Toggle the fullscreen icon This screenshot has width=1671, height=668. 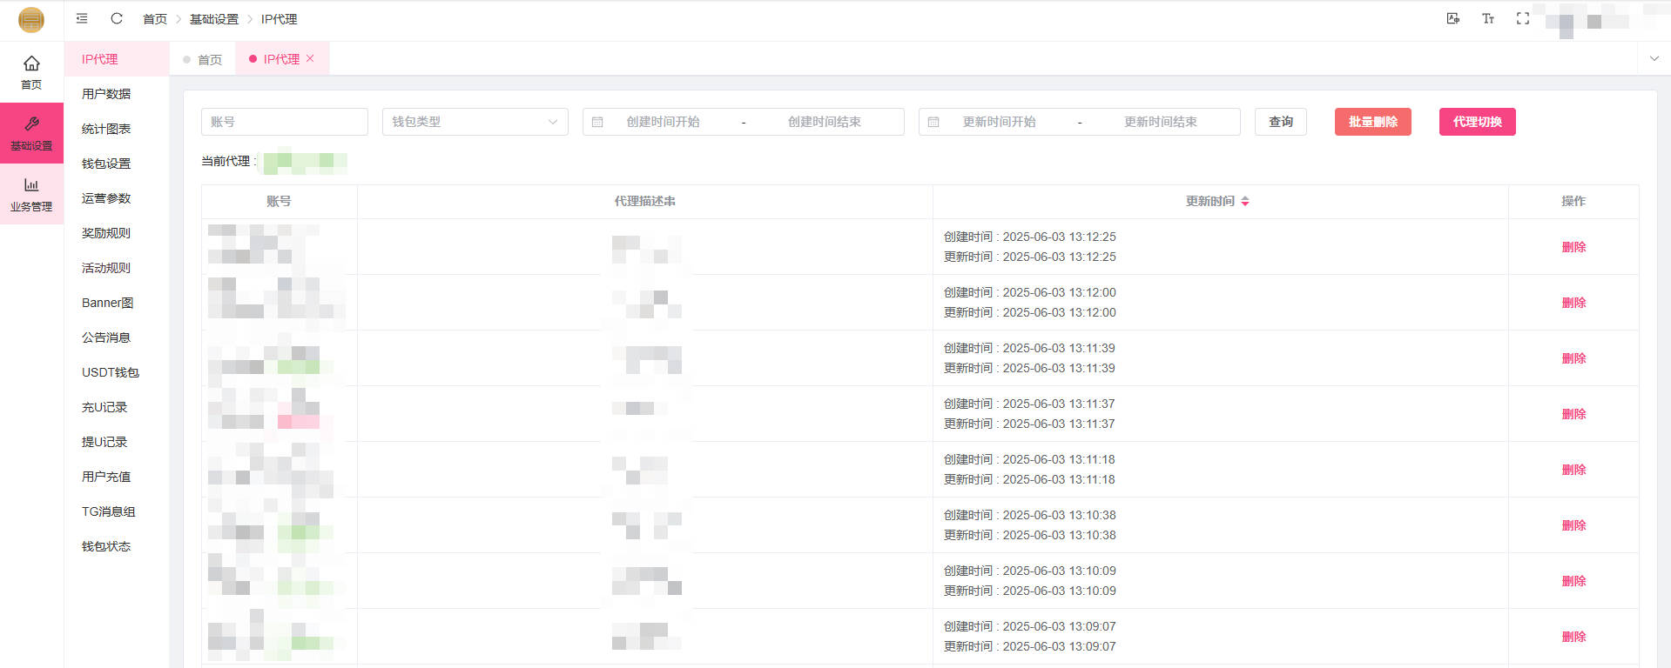pyautogui.click(x=1522, y=18)
